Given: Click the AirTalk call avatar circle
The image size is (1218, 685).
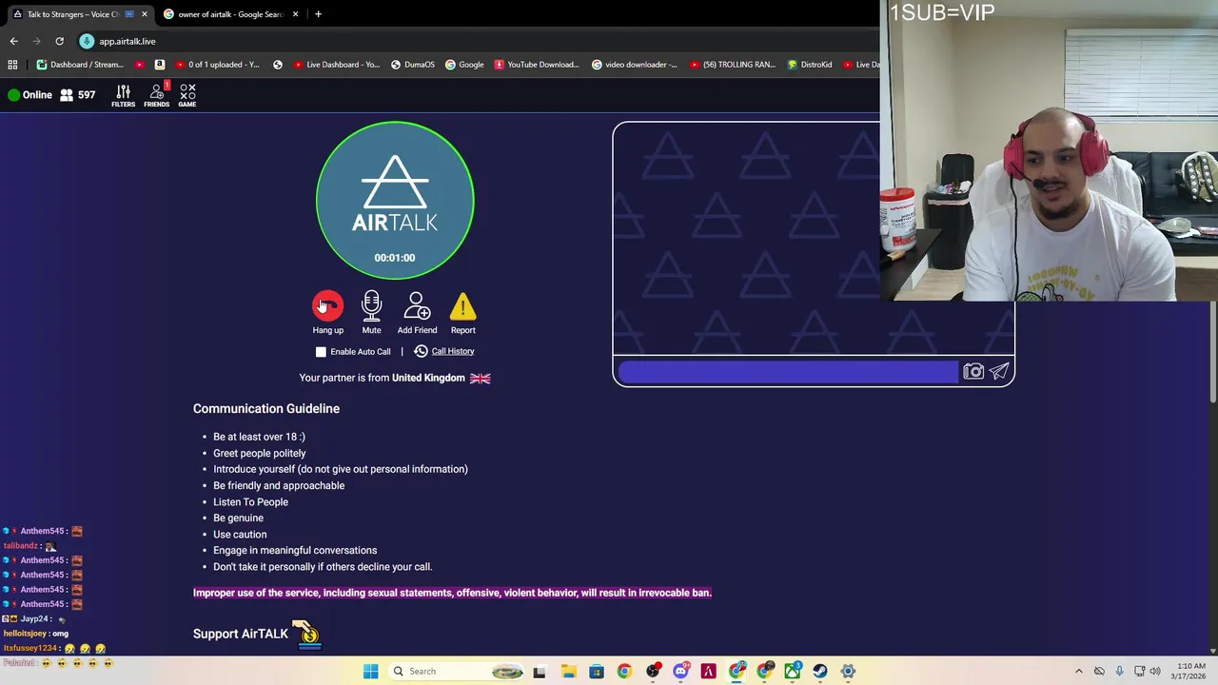Looking at the screenshot, I should click(395, 201).
